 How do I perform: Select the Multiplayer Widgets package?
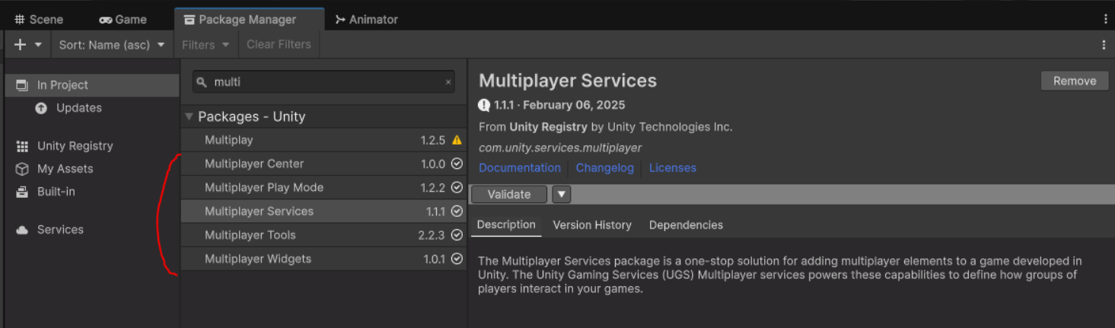click(x=323, y=259)
